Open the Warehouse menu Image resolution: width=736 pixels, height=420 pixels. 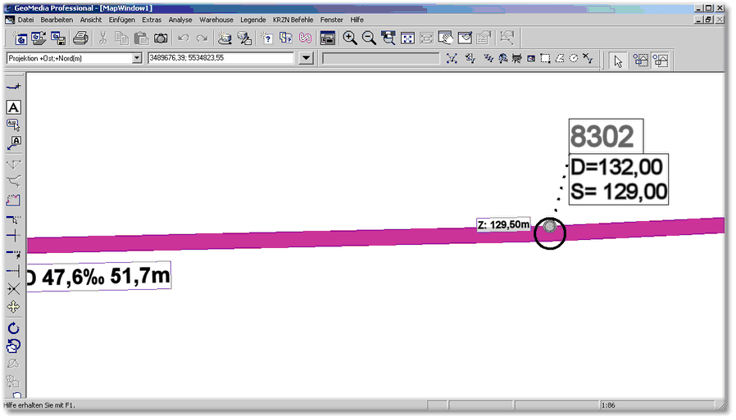[x=216, y=19]
